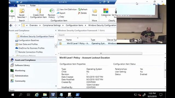Switch to the Folder ribbon tab

[x=33, y=5]
